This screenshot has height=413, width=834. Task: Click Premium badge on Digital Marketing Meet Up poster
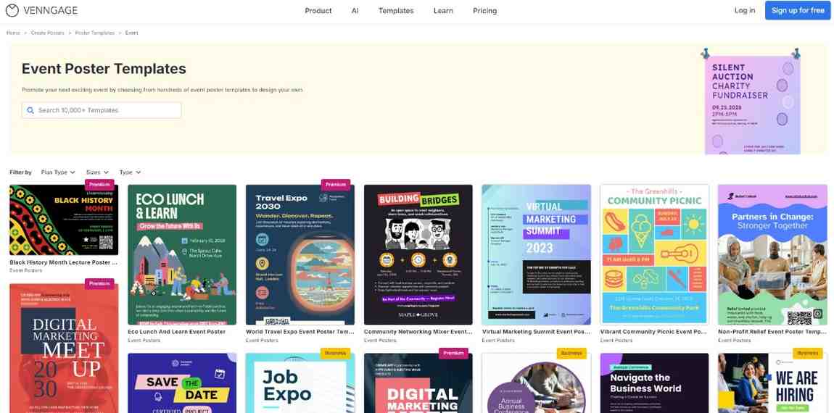(99, 283)
